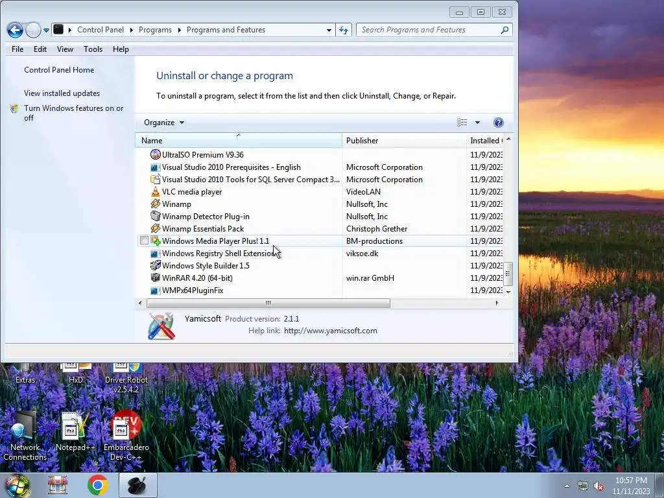Expand the arrow after Control Panel breadcrumb
This screenshot has height=498, width=664.
tap(131, 30)
